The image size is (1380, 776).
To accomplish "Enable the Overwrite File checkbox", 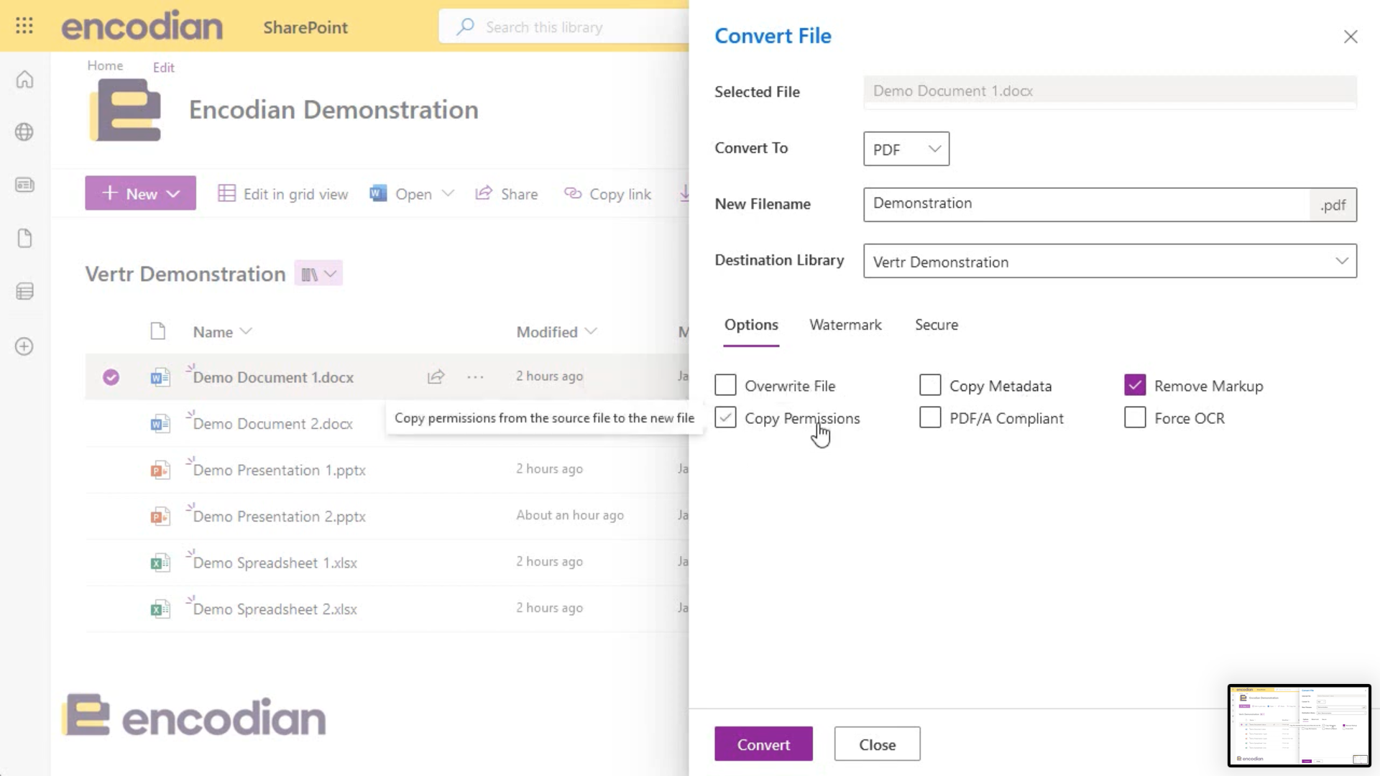I will click(725, 385).
